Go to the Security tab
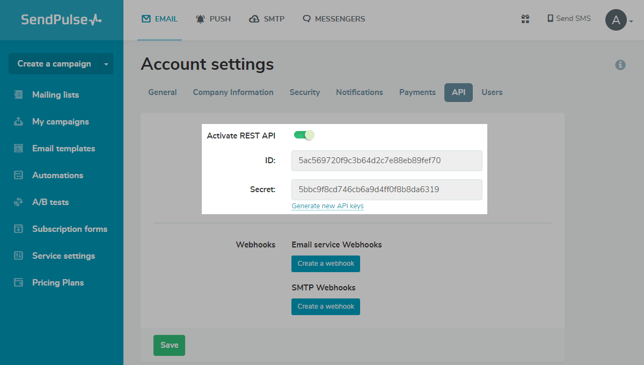The image size is (644, 365). [x=305, y=92]
